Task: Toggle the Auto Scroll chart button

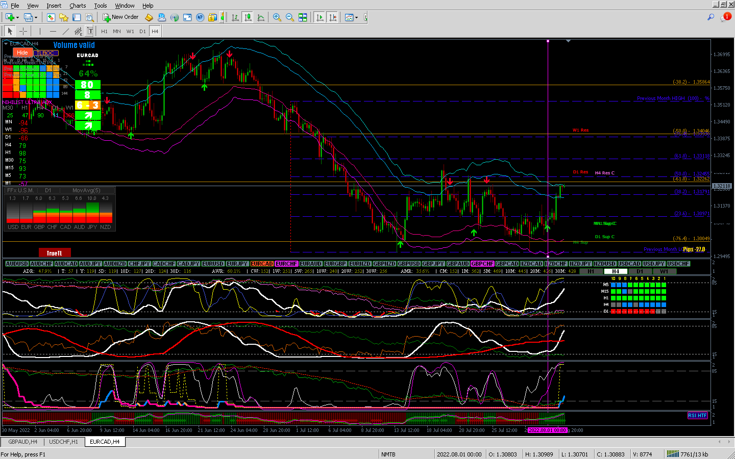Action: [320, 17]
